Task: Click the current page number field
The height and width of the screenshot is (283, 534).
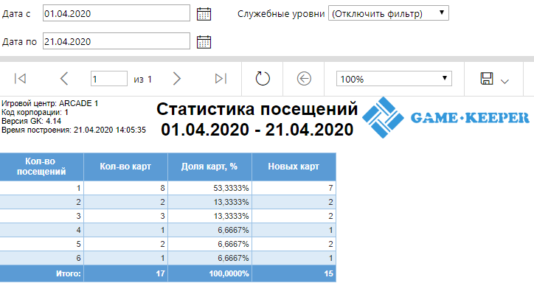Action: point(109,79)
